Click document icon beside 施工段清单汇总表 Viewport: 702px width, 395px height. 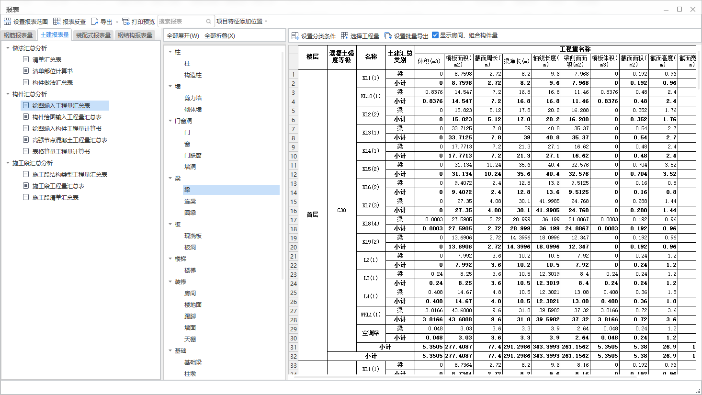point(26,197)
